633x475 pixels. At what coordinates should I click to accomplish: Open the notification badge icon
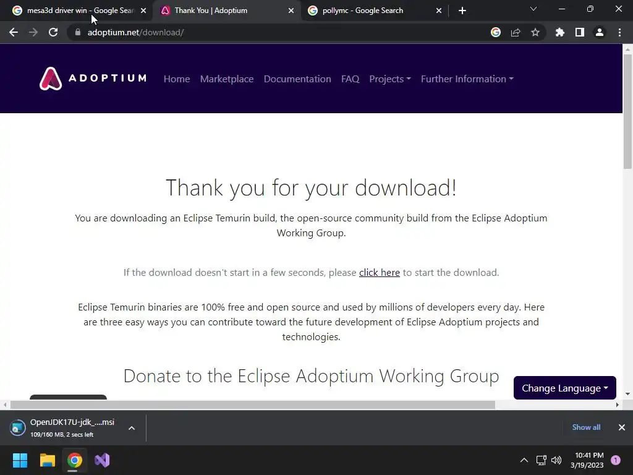pyautogui.click(x=616, y=460)
